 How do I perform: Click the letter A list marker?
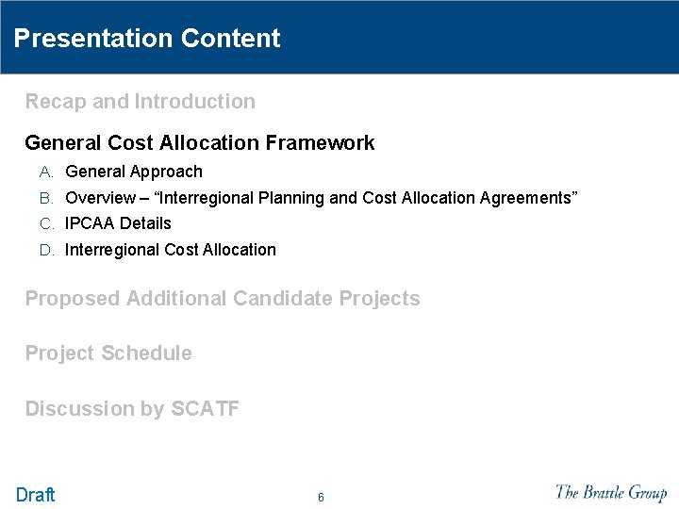coord(46,172)
